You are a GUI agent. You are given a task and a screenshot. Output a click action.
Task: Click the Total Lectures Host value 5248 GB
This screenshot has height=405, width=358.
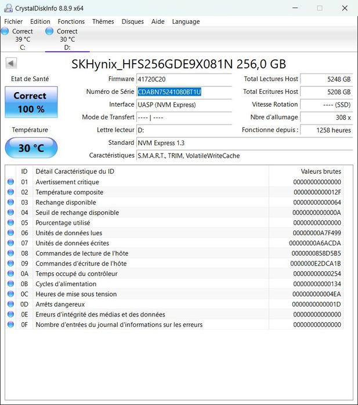point(327,79)
